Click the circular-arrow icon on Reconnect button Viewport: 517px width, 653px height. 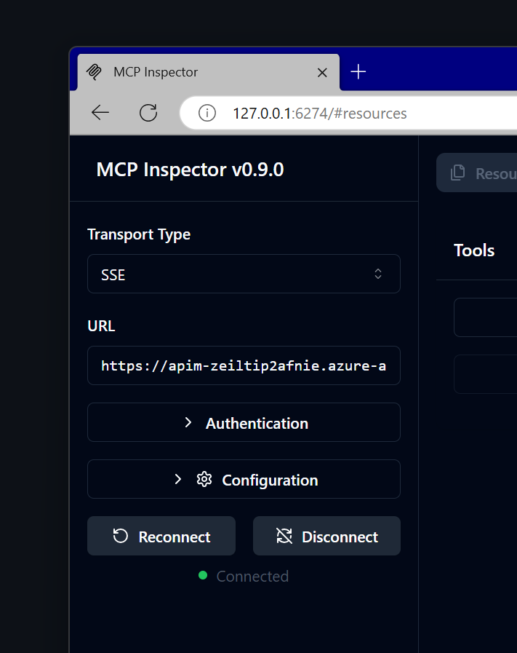coord(119,536)
